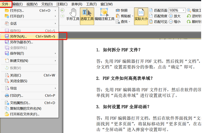204x133 pixels.
Task: Choose 打开(O)... from file menu
Action: (29, 10)
